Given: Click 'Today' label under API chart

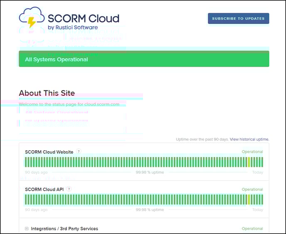Looking at the screenshot, I should (x=258, y=210).
